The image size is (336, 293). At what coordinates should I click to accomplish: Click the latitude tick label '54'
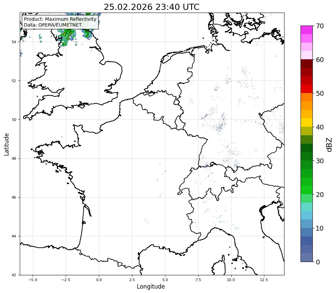[x=14, y=42]
